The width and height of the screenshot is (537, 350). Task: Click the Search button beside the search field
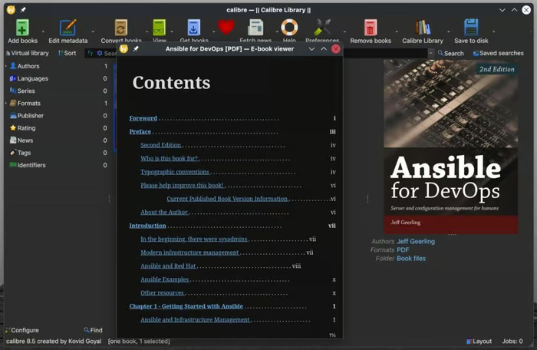tap(450, 53)
